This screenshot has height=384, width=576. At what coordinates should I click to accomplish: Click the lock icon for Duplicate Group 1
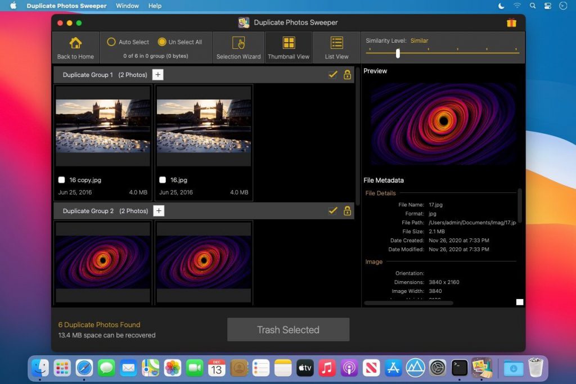[x=347, y=75]
